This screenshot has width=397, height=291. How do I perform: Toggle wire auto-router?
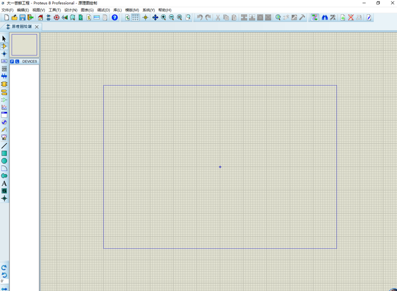315,18
